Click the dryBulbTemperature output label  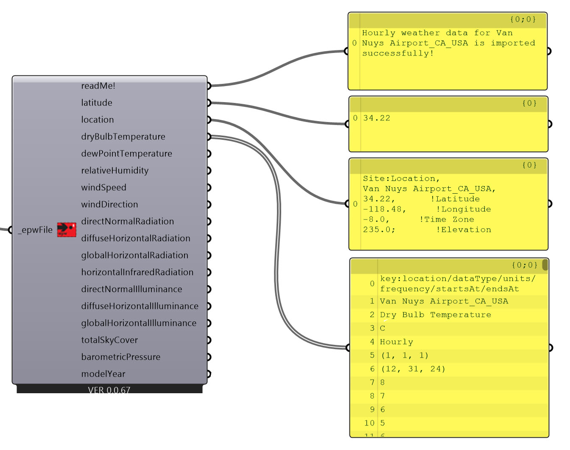pyautogui.click(x=123, y=137)
